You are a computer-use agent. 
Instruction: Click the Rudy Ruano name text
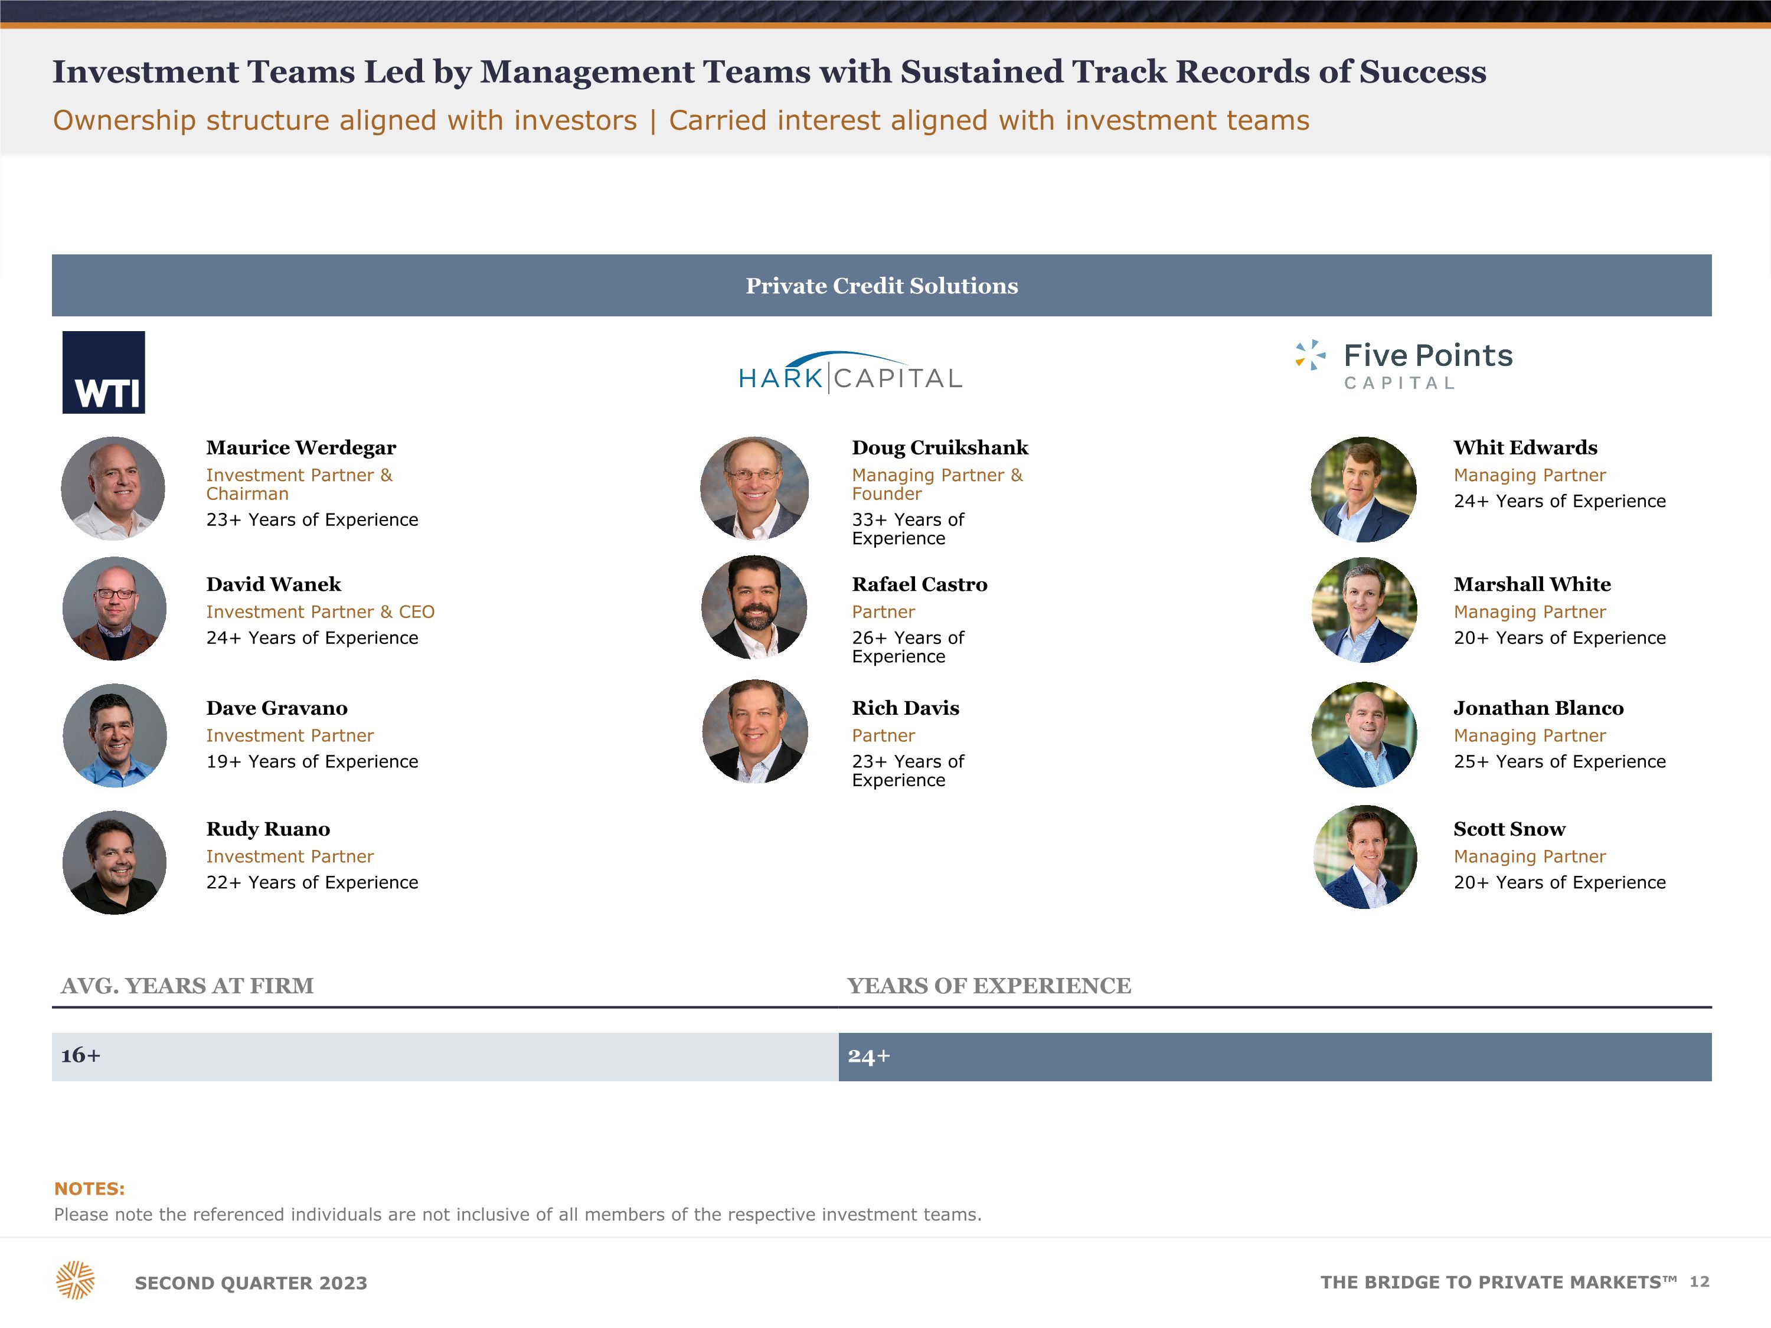(x=268, y=829)
